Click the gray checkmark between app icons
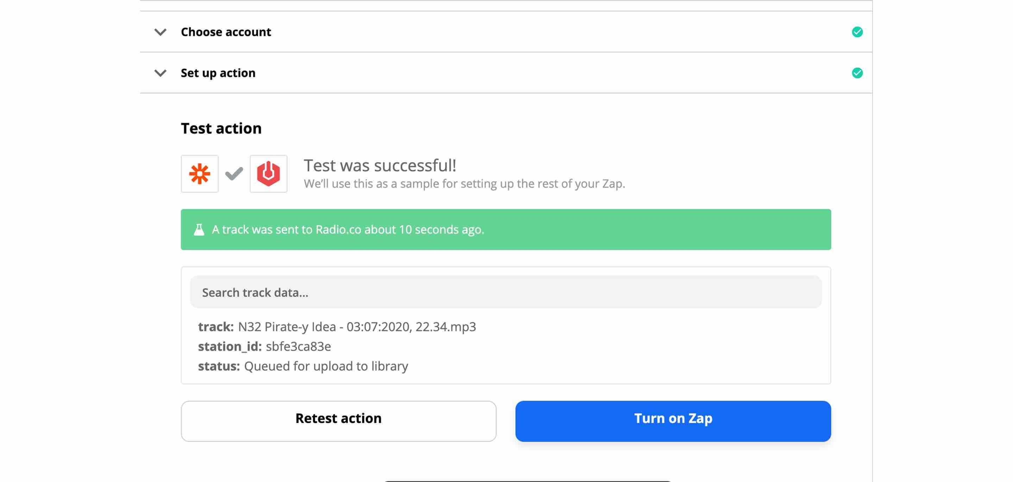 pos(234,173)
